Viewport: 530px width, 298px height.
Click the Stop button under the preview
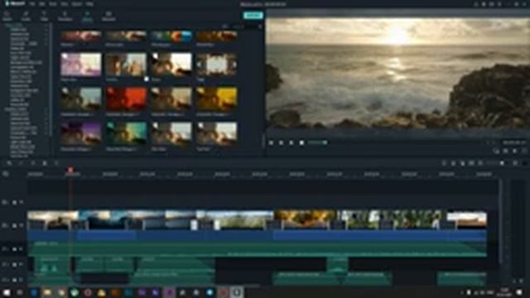pyautogui.click(x=301, y=143)
